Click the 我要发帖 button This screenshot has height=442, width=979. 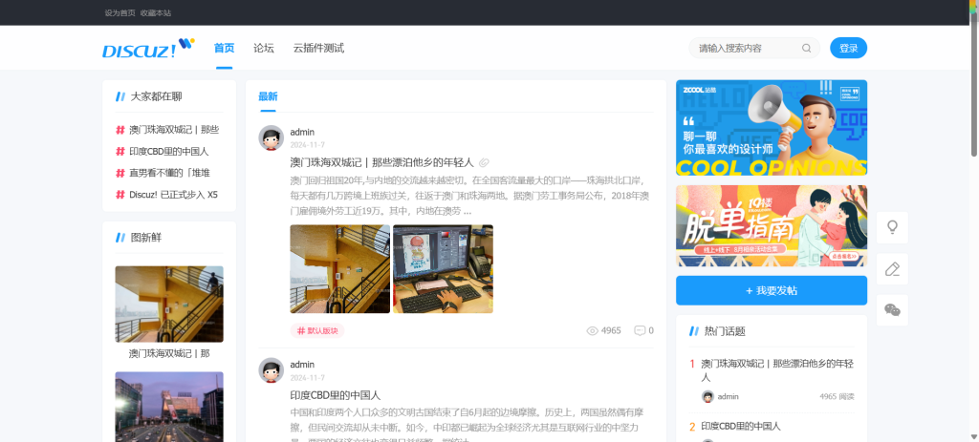point(772,290)
